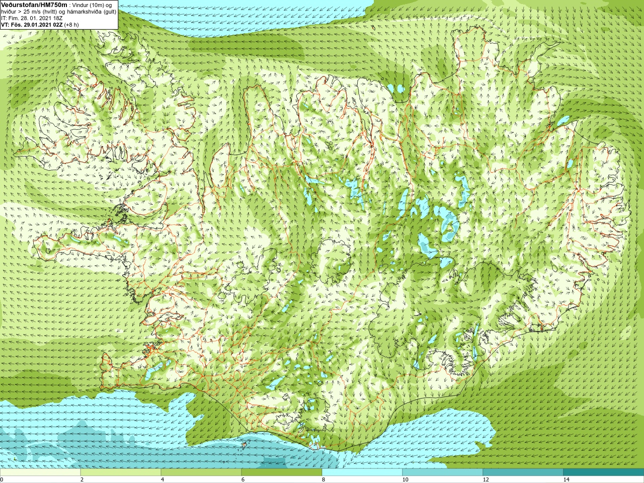Click the teal 12–14 m/s legend segment

[523, 472]
